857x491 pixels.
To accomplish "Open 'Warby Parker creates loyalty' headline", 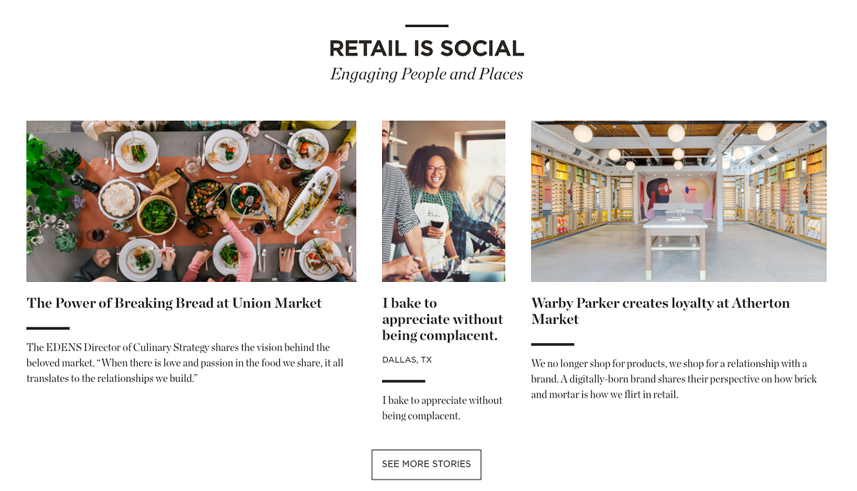I will click(x=661, y=311).
